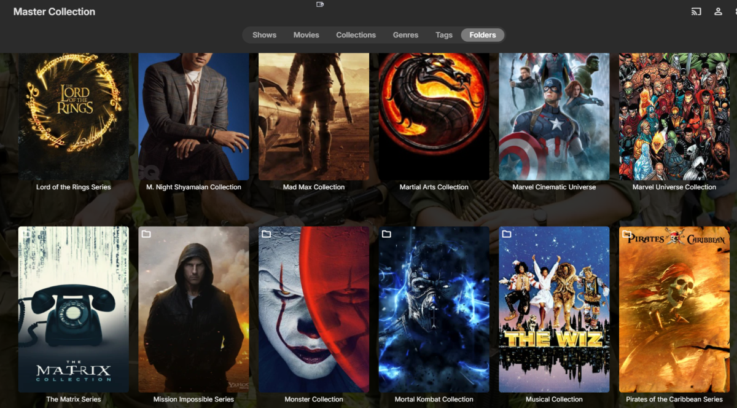Open the Monster Collection clown poster
Screen dimensions: 737x408
[314, 309]
